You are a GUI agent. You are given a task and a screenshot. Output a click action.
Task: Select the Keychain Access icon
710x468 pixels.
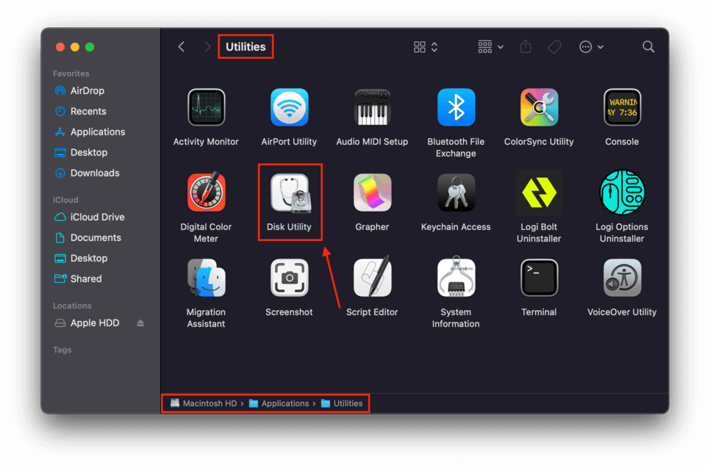pos(456,192)
